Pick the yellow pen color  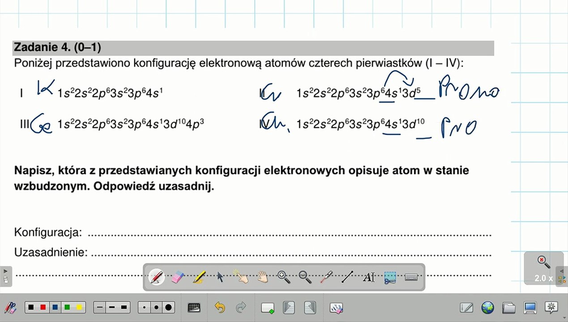[x=79, y=308]
